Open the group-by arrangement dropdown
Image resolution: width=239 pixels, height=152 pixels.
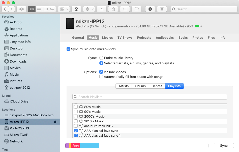point(64,9)
